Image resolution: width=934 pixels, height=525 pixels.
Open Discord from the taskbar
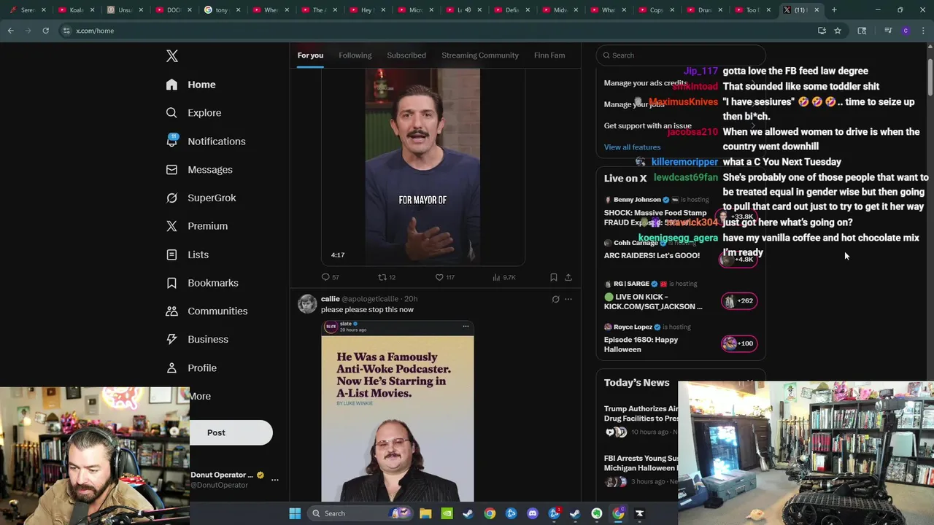(533, 513)
